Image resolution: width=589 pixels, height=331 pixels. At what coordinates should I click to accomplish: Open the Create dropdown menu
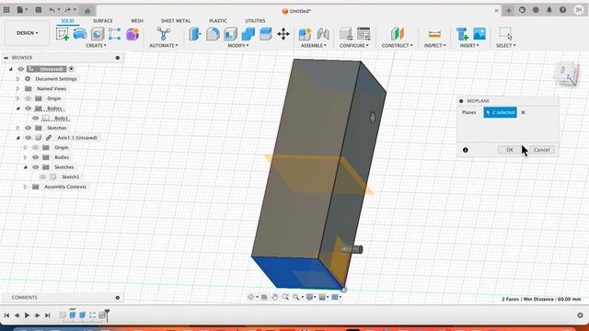click(96, 45)
